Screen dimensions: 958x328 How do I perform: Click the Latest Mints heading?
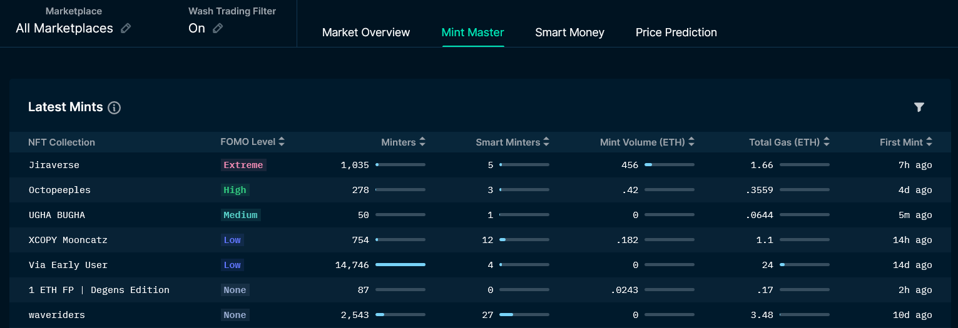65,107
